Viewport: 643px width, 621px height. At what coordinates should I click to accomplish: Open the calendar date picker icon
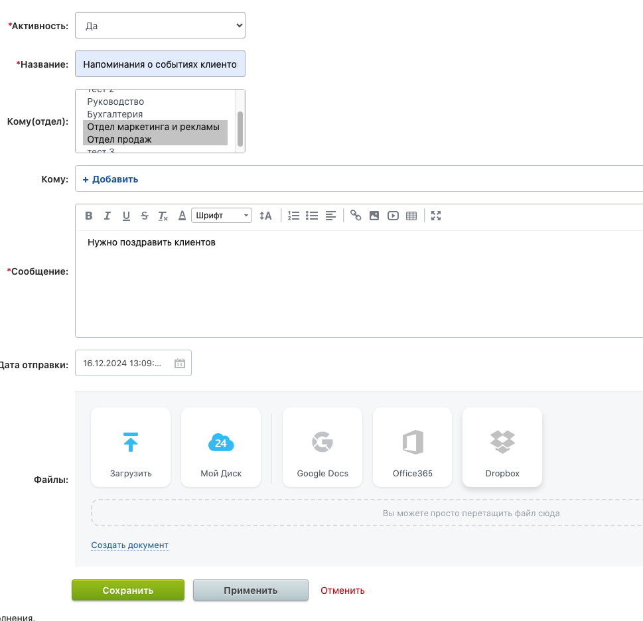[180, 363]
